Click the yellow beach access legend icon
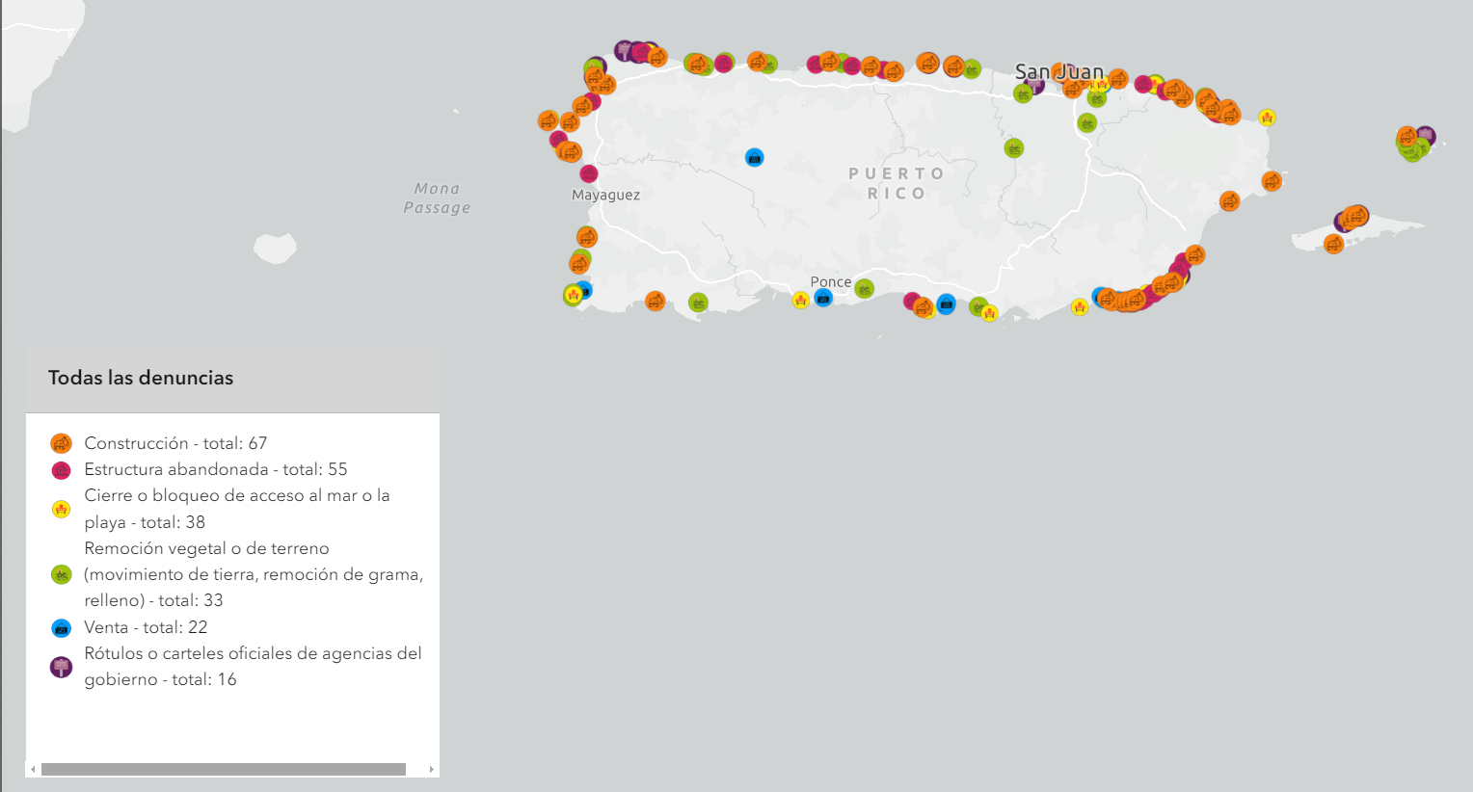Viewport: 1473px width, 792px height. tap(62, 509)
